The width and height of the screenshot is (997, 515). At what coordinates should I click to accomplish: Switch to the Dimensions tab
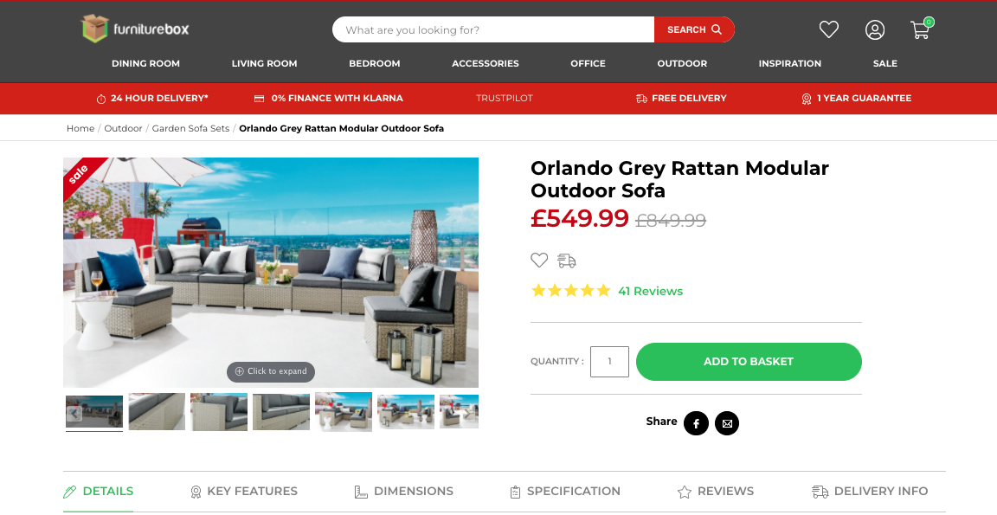point(404,492)
